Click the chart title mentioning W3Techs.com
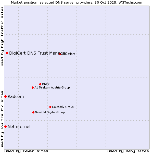153x153 pixels. (76, 2)
